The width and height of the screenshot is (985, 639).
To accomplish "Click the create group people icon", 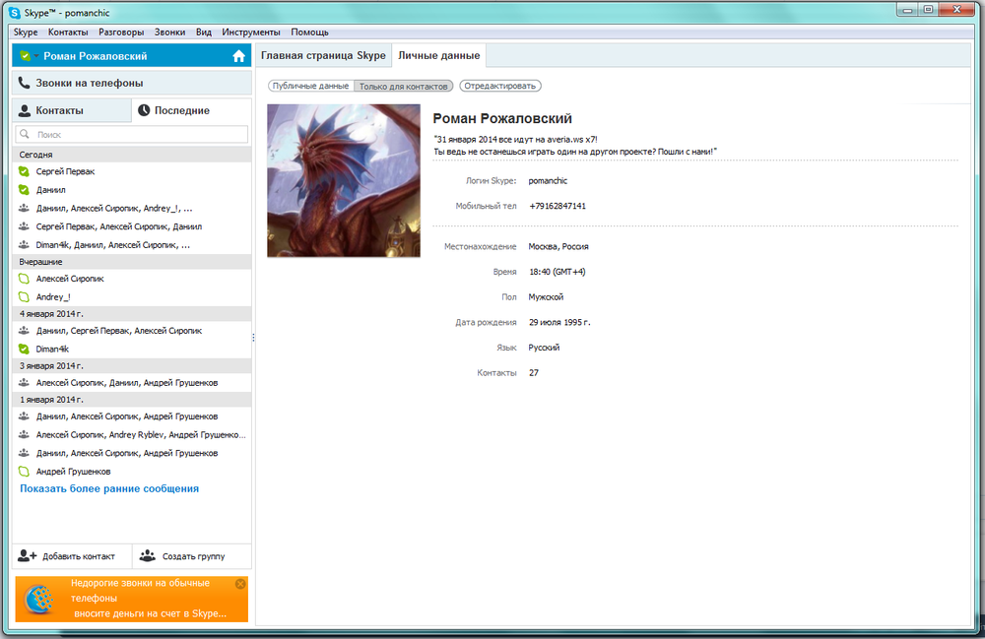I will (148, 555).
